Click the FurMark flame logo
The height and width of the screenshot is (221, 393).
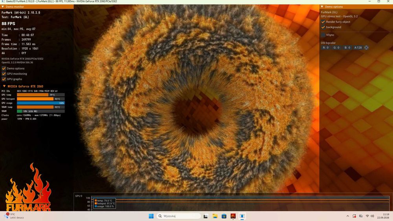28,187
